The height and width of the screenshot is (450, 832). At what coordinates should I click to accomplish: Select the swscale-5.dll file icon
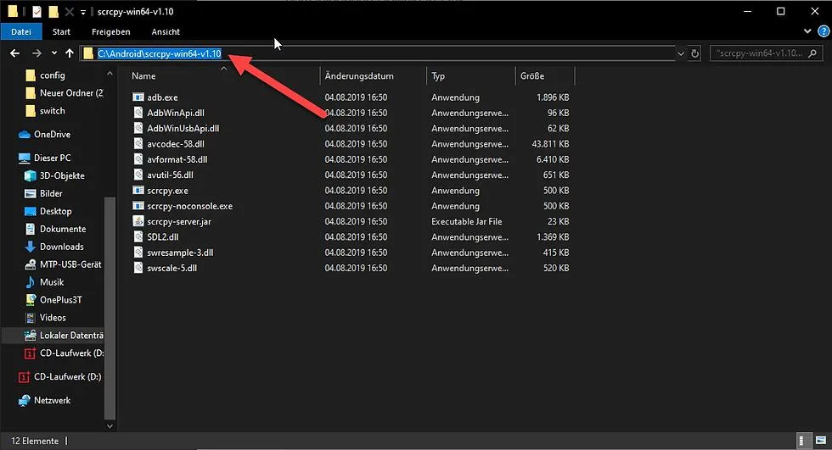point(138,268)
